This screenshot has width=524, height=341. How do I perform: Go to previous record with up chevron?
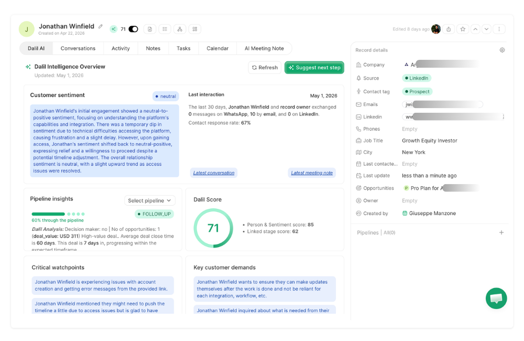click(x=475, y=29)
